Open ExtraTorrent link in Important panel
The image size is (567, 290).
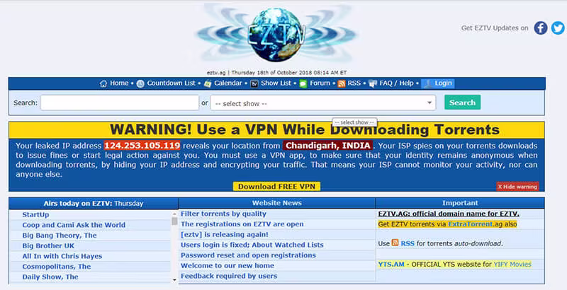[470, 224]
